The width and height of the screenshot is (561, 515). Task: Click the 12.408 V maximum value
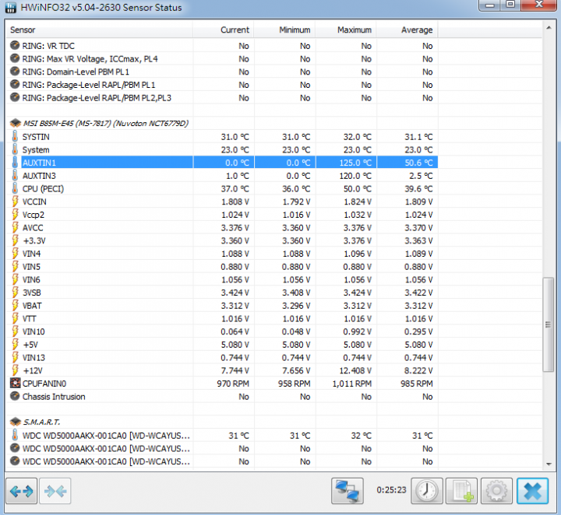[x=355, y=370]
